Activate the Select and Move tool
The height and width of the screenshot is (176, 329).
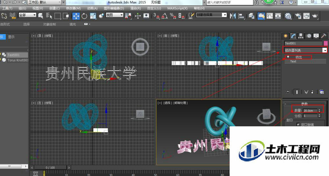(x=76, y=16)
